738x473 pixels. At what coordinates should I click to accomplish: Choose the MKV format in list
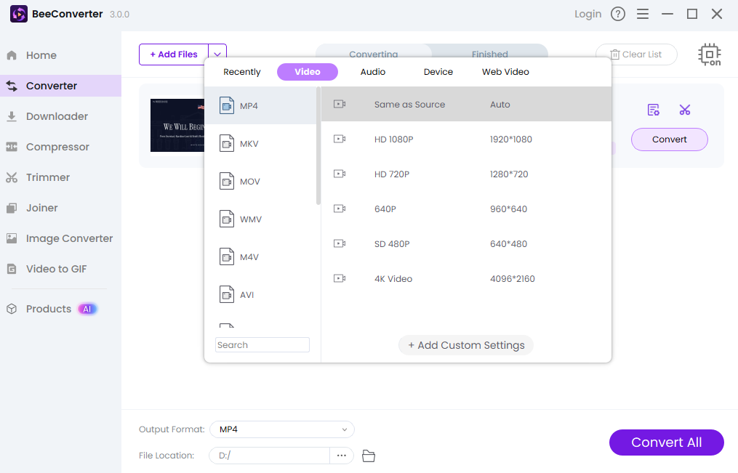tap(249, 144)
